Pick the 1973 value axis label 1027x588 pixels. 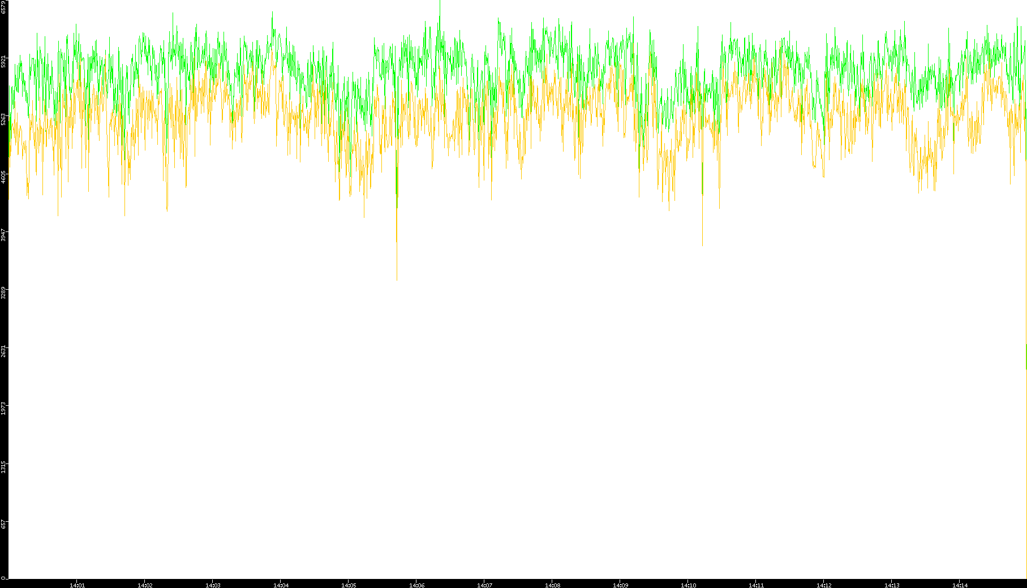click(3, 408)
